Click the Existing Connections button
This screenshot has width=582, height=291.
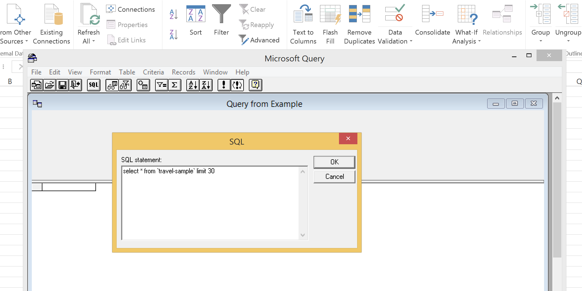coord(52,24)
